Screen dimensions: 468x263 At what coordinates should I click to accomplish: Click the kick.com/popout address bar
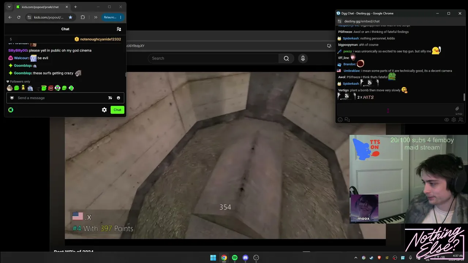click(x=49, y=17)
